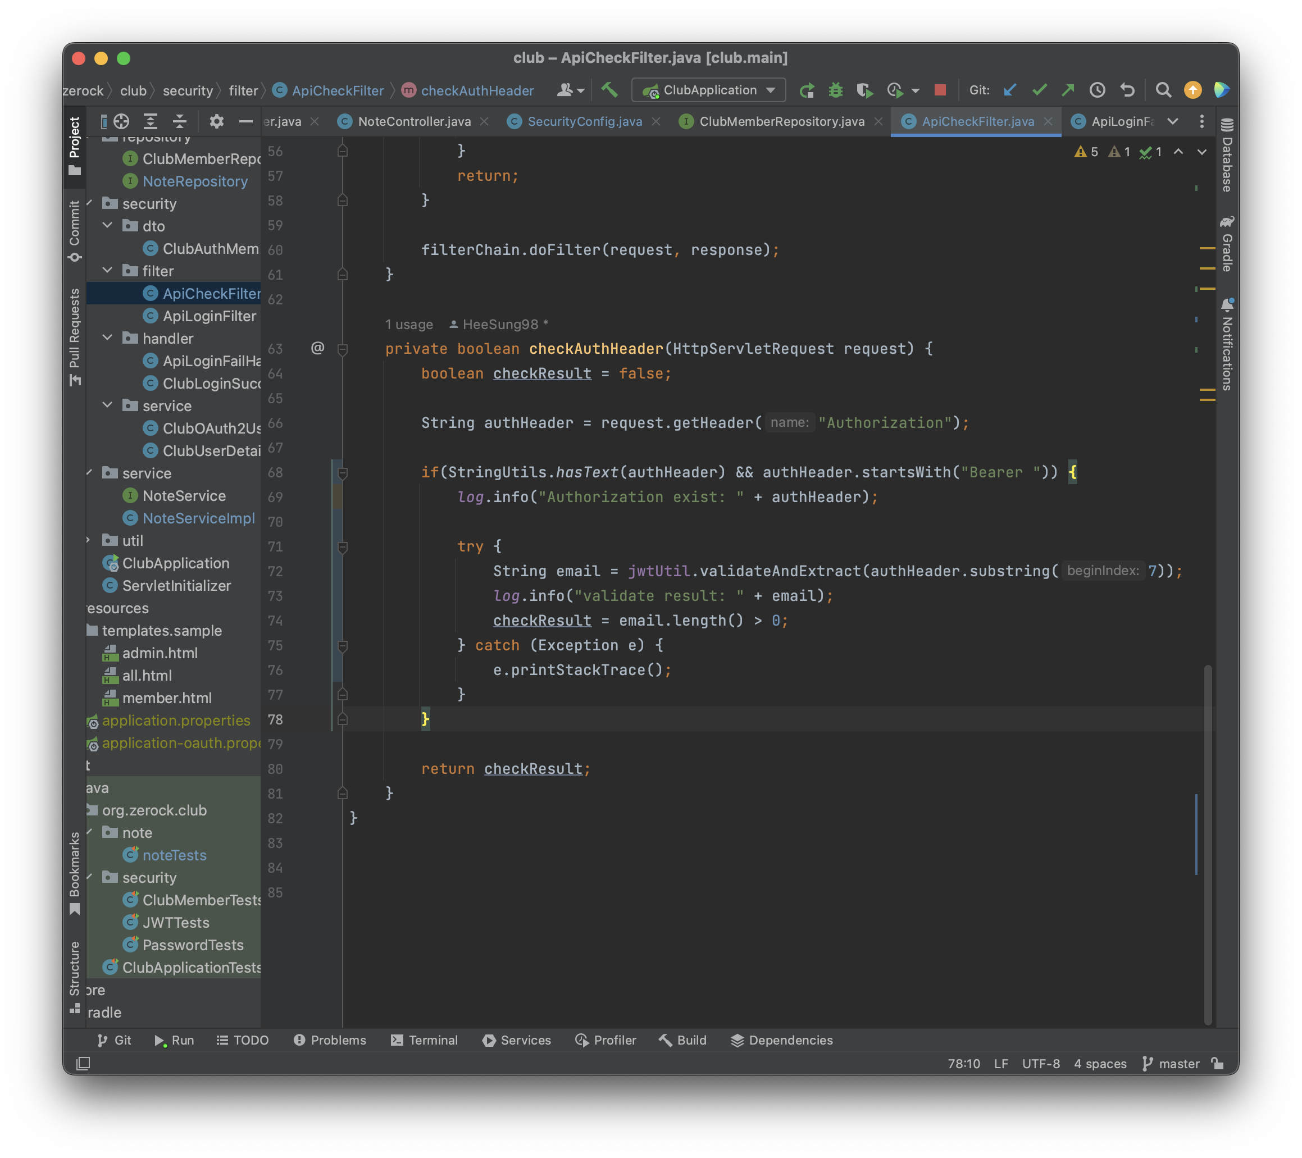
Task: Open the ClubApplication run configuration dropdown
Action: pyautogui.click(x=708, y=90)
